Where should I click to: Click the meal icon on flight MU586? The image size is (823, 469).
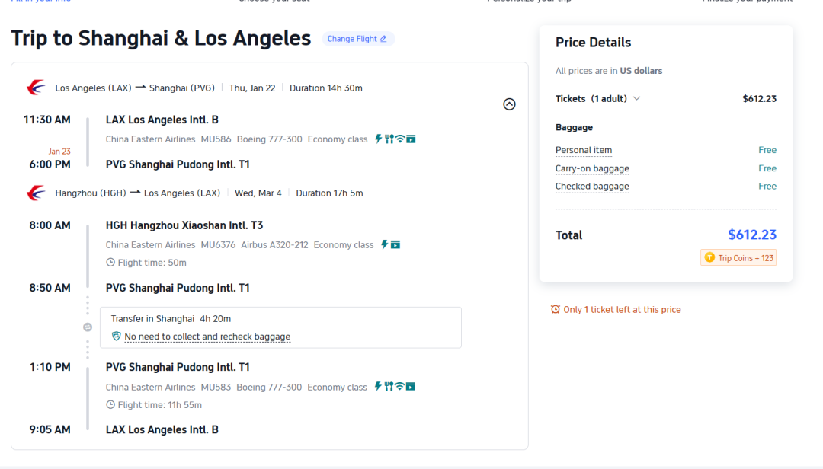389,139
